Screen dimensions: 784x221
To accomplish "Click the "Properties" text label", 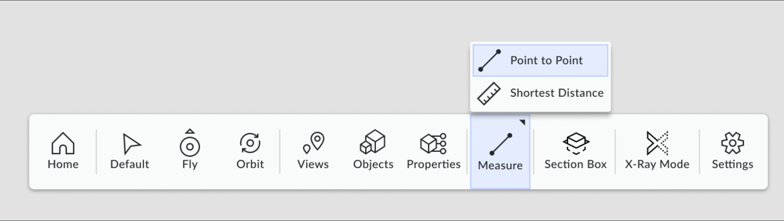I will (x=433, y=164).
